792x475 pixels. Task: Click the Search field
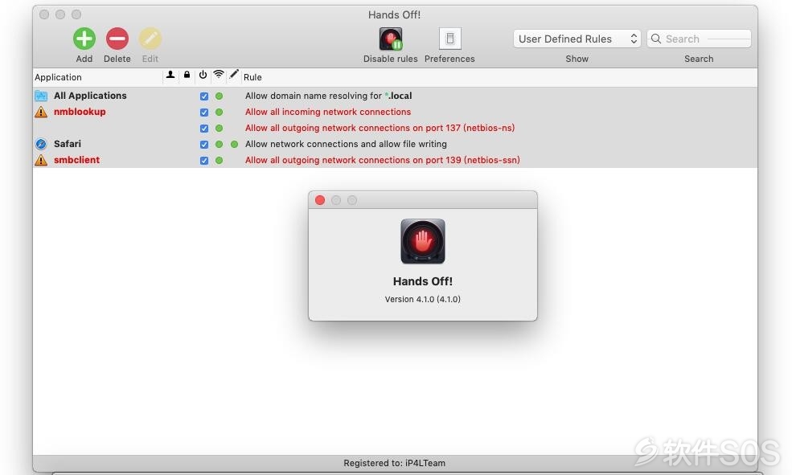click(x=699, y=39)
